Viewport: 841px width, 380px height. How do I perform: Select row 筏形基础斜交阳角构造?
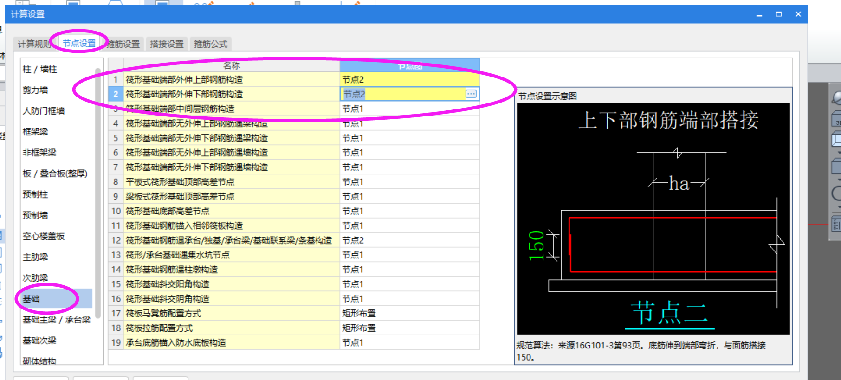(x=231, y=284)
